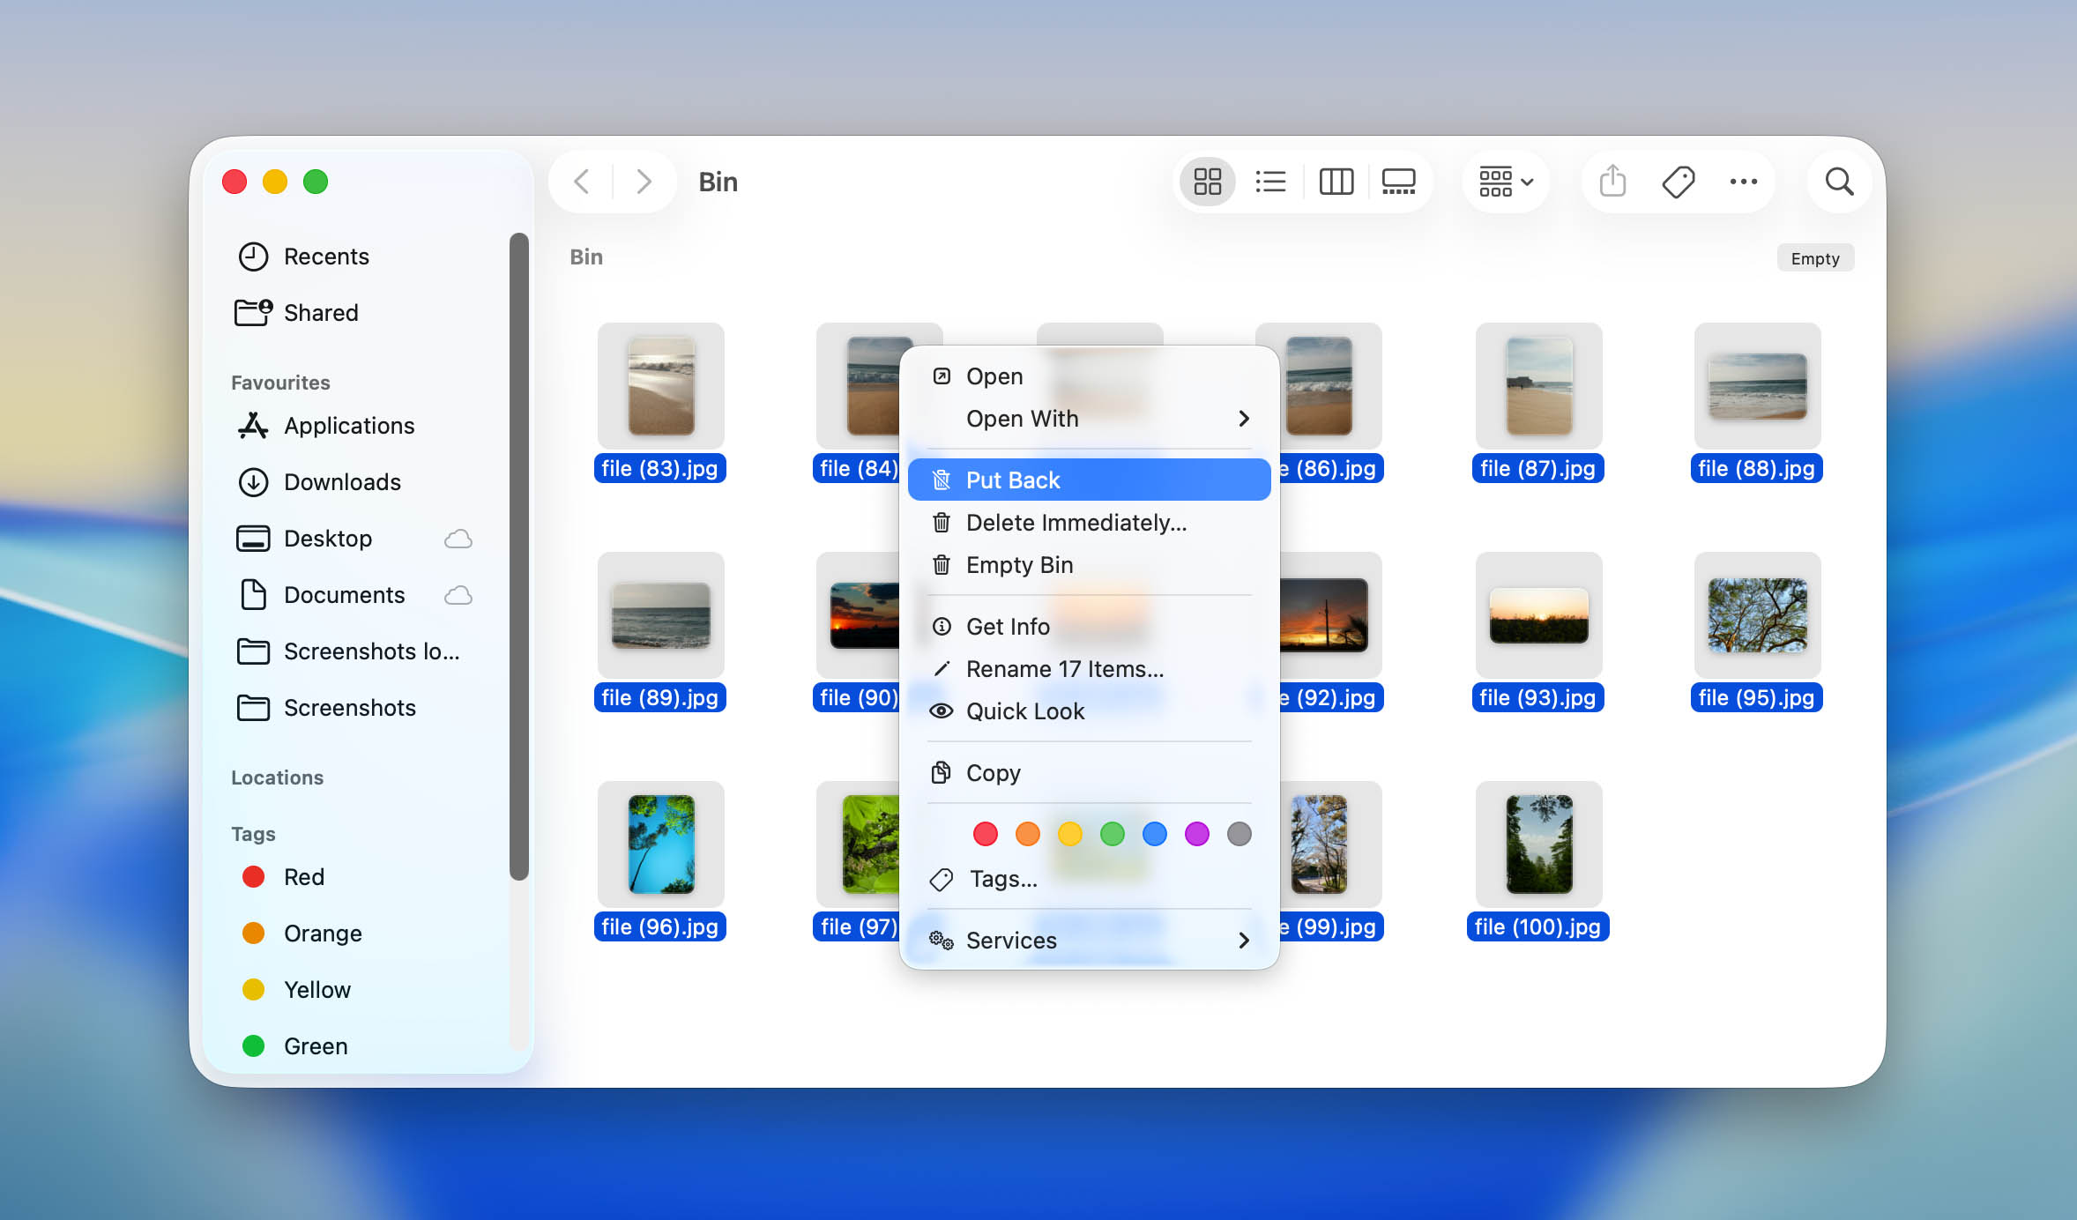The image size is (2077, 1220).
Task: Click the Bin path label above files
Action: [x=586, y=257]
